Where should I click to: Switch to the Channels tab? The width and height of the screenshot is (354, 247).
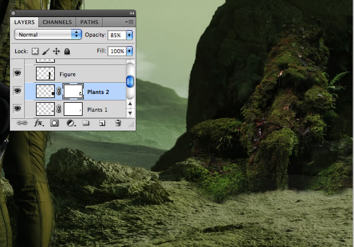[x=57, y=22]
